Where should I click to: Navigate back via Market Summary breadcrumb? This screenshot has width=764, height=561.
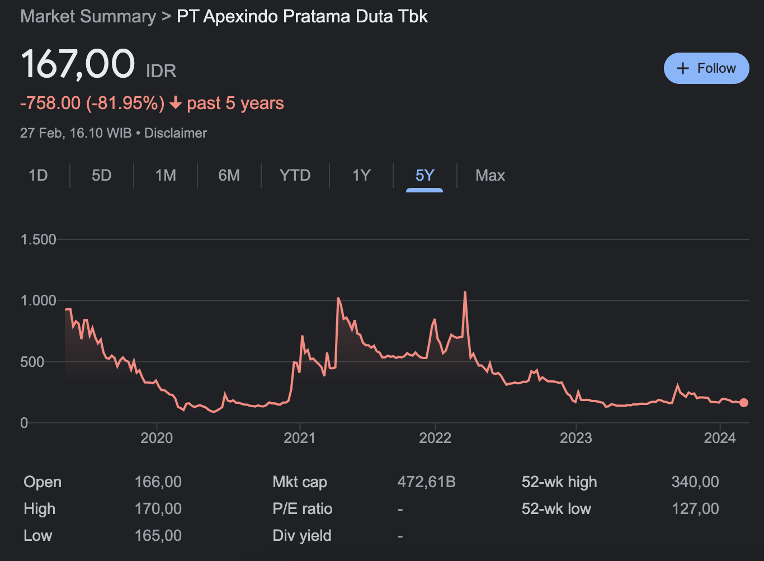pyautogui.click(x=88, y=16)
